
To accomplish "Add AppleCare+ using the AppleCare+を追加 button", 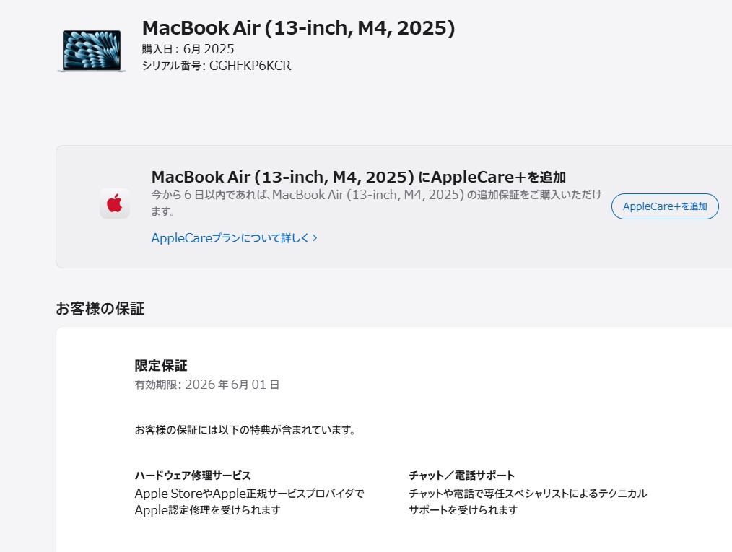I will tap(665, 206).
